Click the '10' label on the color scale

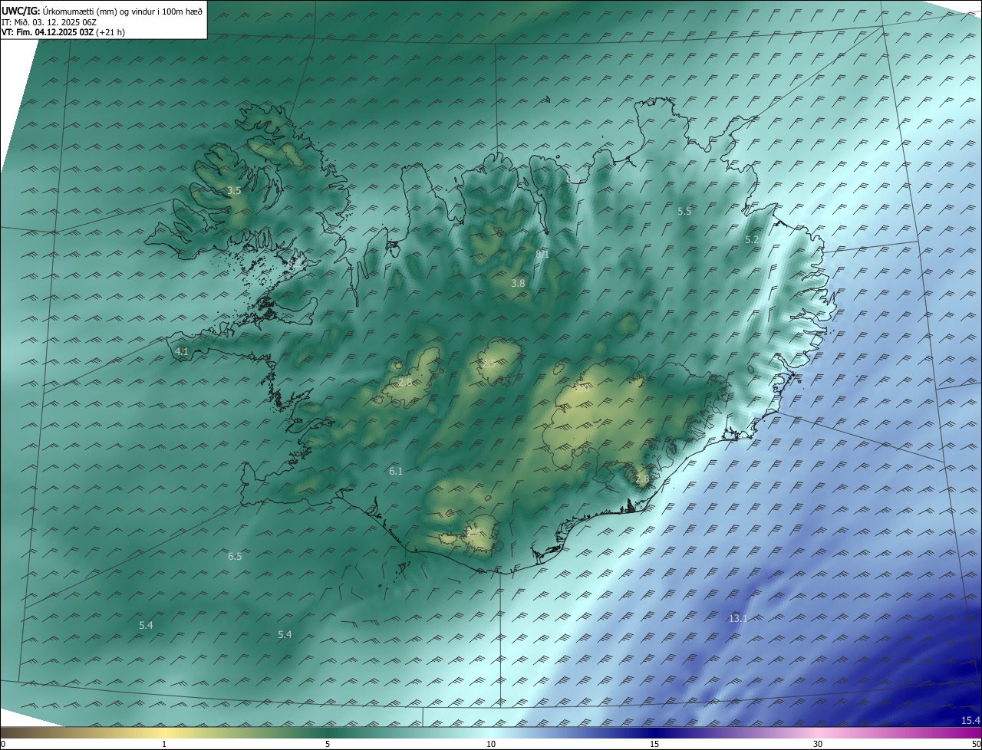pyautogui.click(x=491, y=744)
